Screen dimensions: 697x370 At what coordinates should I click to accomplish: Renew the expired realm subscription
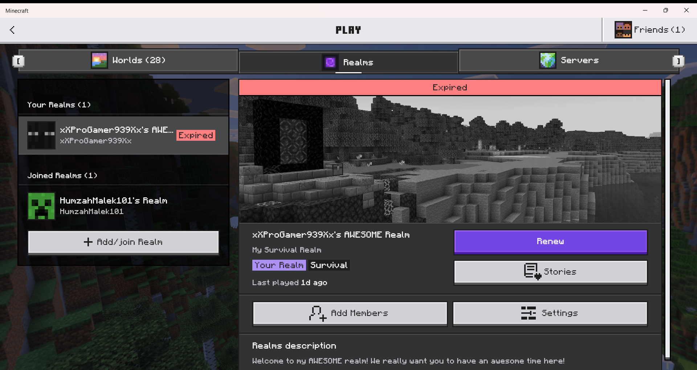pos(550,242)
